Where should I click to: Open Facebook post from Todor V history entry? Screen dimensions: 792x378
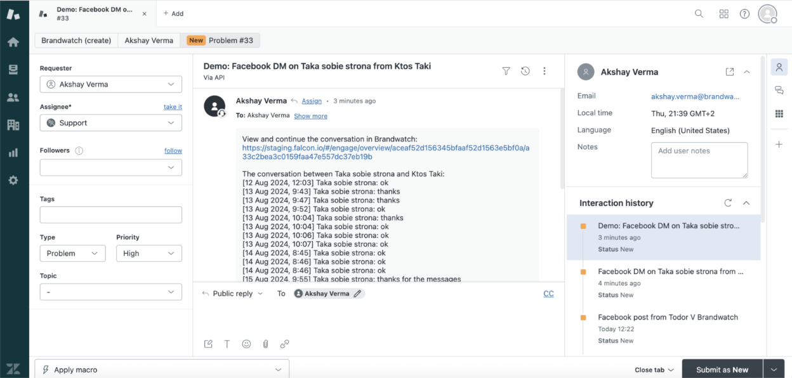click(x=664, y=329)
